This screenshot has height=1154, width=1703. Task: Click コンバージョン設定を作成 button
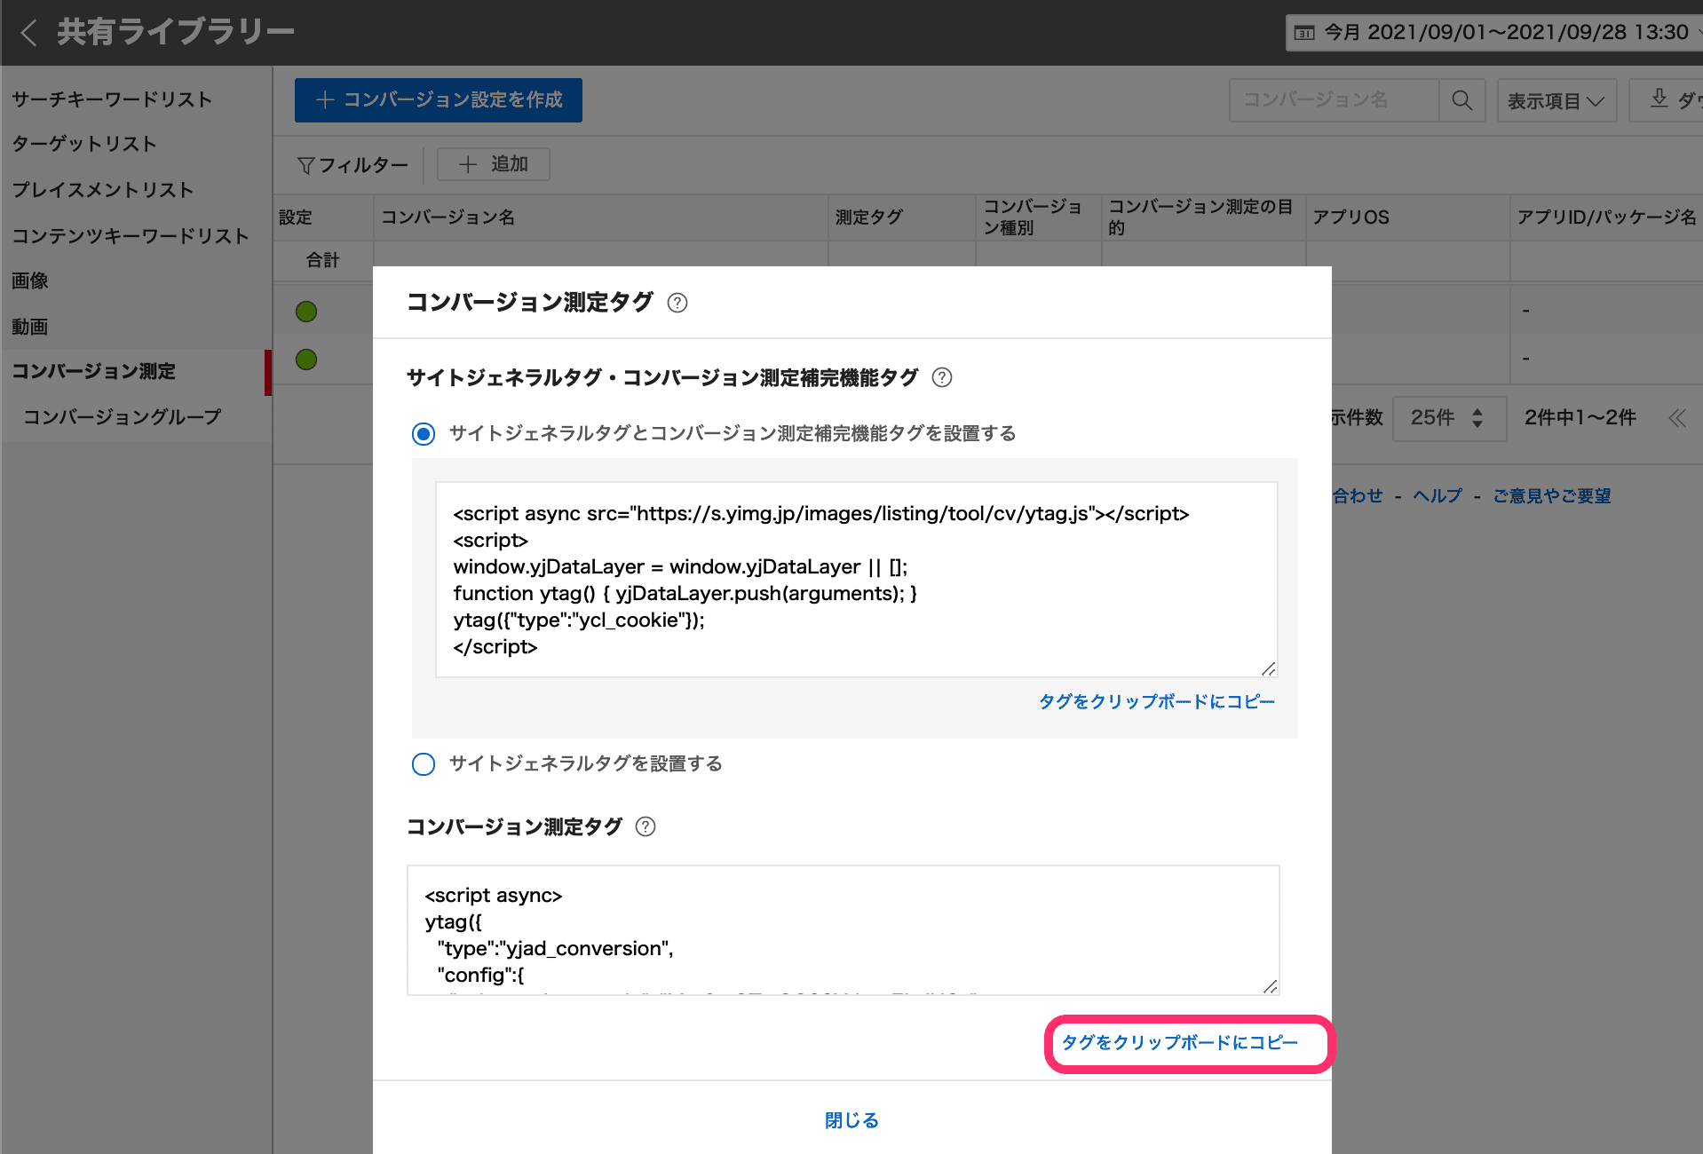coord(439,100)
